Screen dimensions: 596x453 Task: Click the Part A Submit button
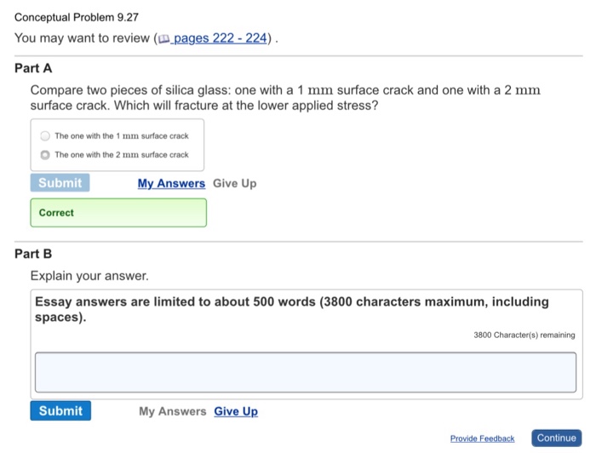60,183
